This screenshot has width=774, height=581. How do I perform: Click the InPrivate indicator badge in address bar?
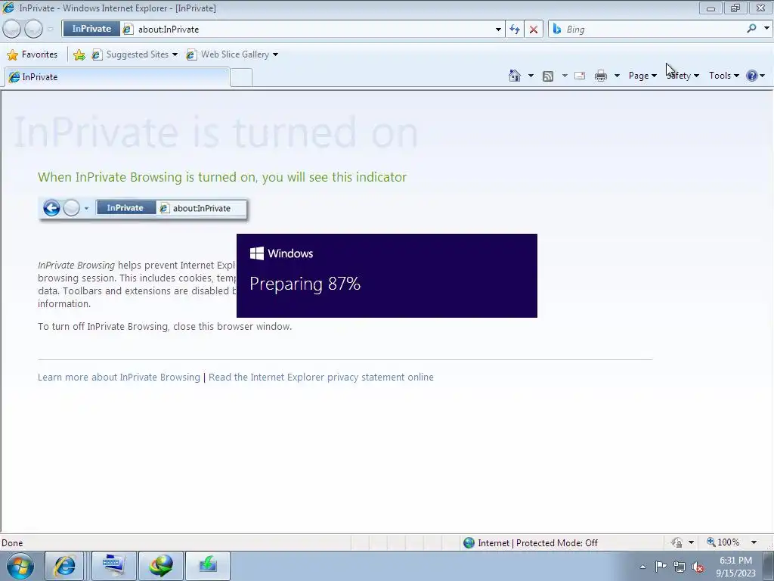pyautogui.click(x=91, y=29)
